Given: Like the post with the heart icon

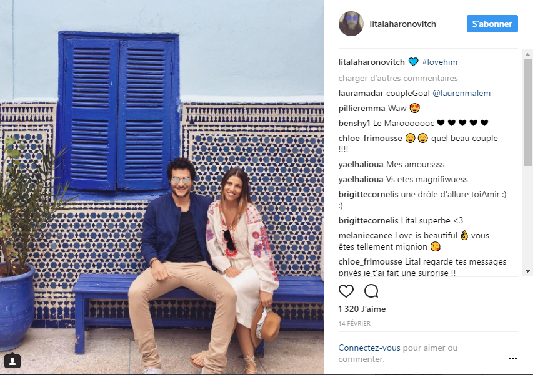Looking at the screenshot, I should (x=346, y=291).
